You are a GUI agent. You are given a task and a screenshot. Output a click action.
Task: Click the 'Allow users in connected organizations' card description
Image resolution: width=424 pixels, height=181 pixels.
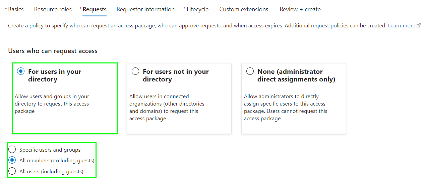pyautogui.click(x=167, y=107)
